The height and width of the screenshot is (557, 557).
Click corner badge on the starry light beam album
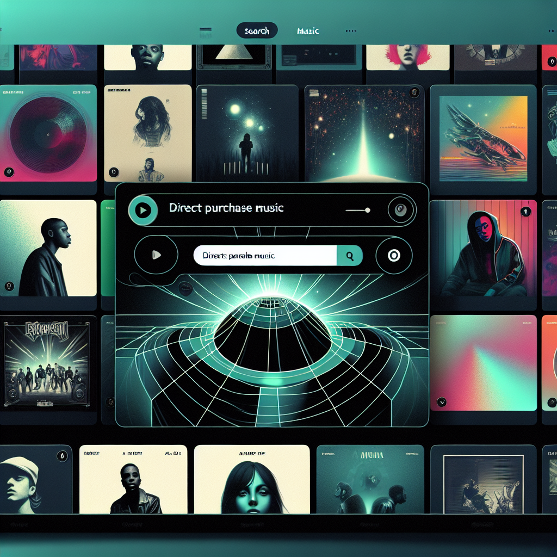(413, 92)
